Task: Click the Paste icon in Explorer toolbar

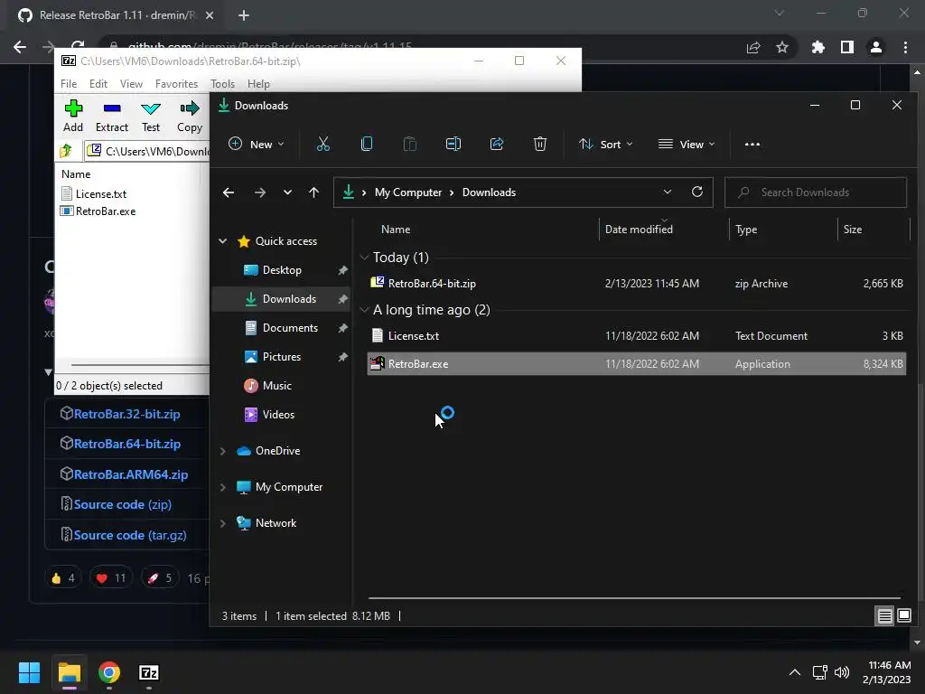Action: coord(410,144)
